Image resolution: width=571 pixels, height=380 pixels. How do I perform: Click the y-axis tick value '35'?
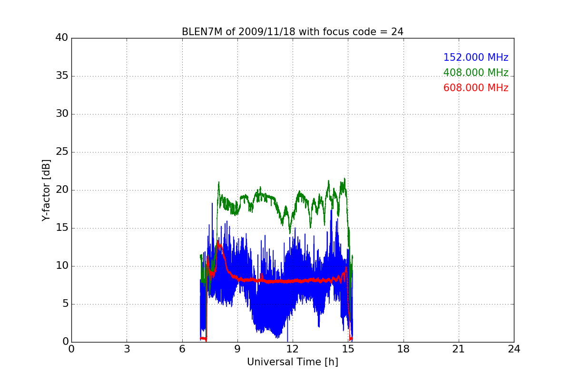tap(62, 76)
